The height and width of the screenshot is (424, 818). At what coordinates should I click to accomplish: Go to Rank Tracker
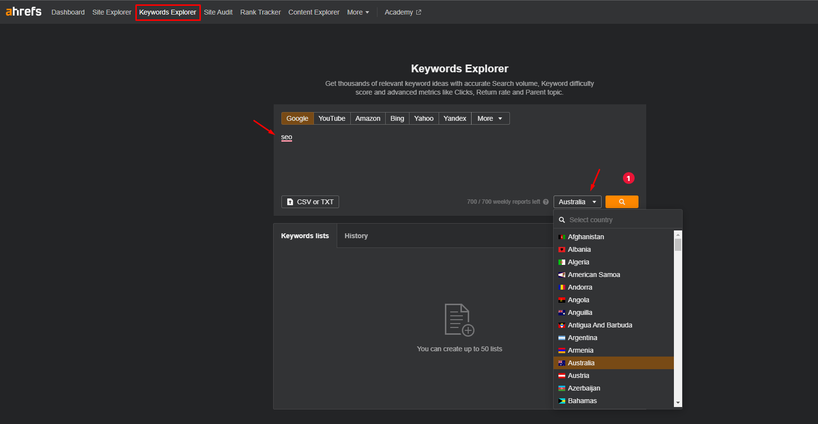261,12
